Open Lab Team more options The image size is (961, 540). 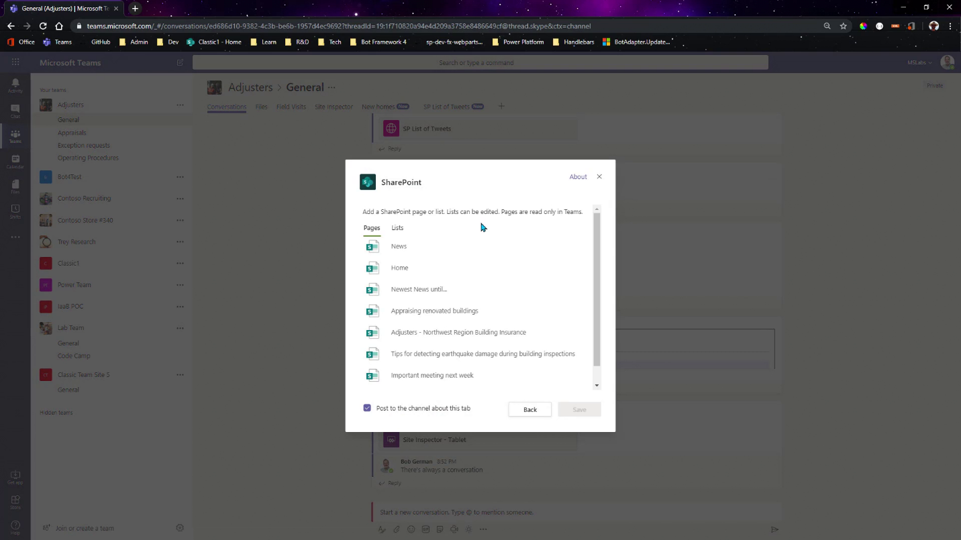tap(180, 328)
